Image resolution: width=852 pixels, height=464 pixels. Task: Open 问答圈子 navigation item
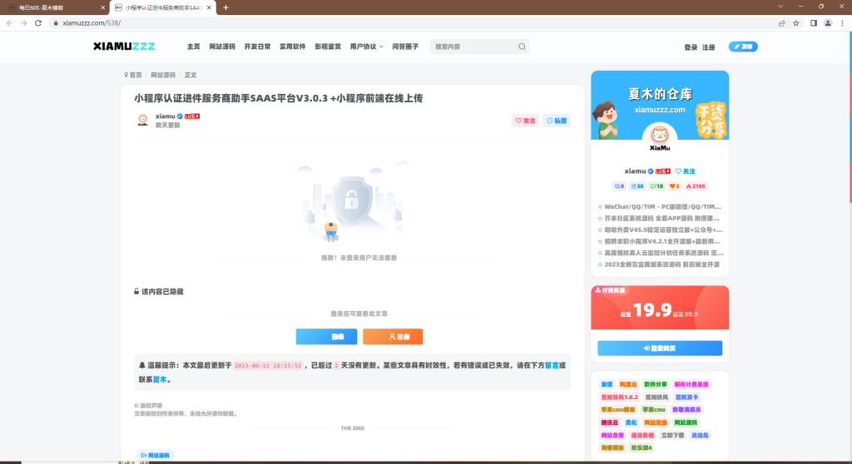point(405,47)
